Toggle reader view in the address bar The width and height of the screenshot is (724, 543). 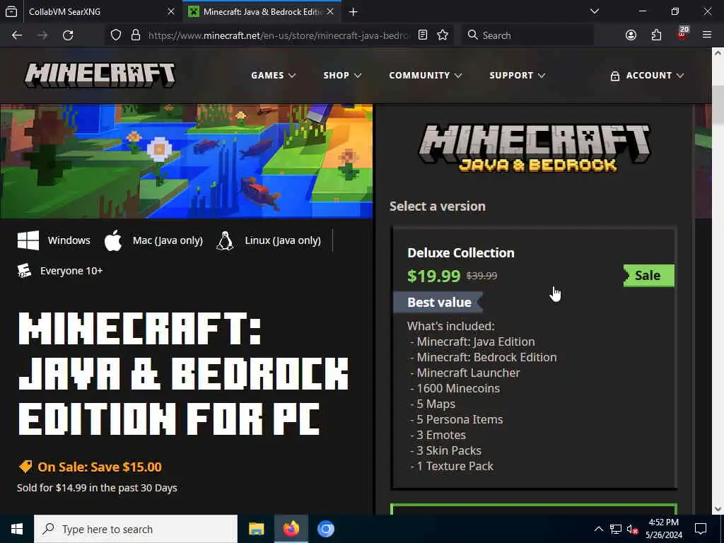(423, 35)
